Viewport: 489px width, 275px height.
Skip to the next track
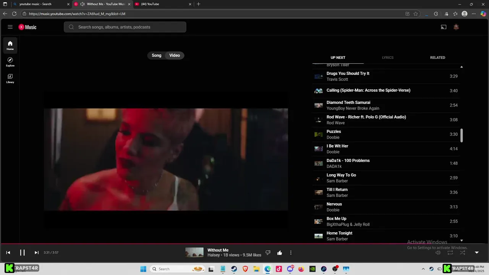(x=37, y=252)
